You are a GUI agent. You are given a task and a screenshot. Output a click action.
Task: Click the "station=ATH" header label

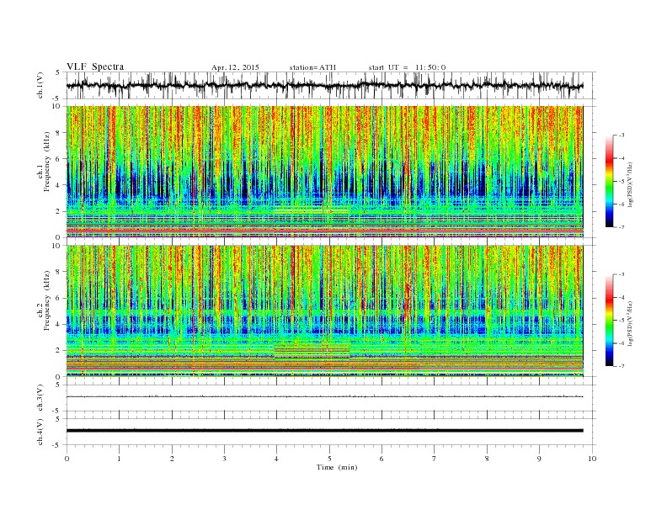click(x=312, y=67)
